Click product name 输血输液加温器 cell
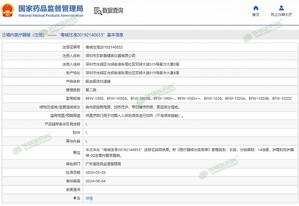The height and width of the screenshot is (206, 299). [x=98, y=81]
